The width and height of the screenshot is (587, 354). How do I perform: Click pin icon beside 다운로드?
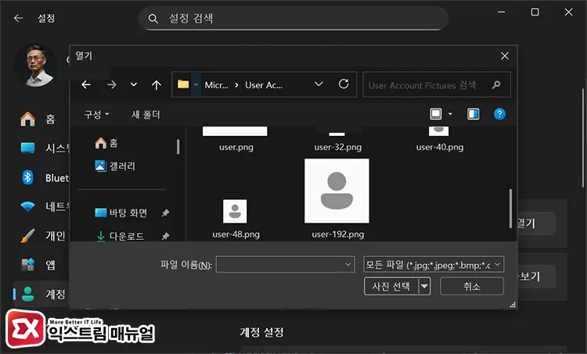click(165, 236)
